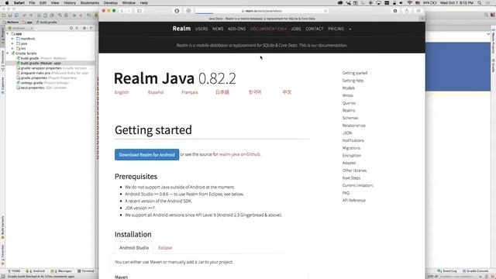Switch docs language to Español
This screenshot has height=279, width=496.
(x=156, y=92)
